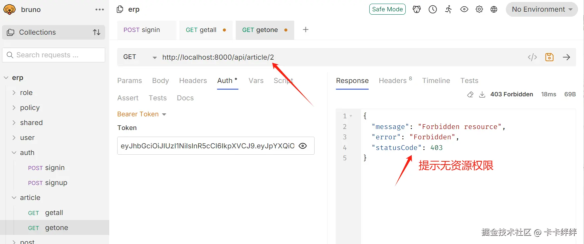The width and height of the screenshot is (584, 244).
Task: Open the Assert tab
Action: click(x=128, y=98)
